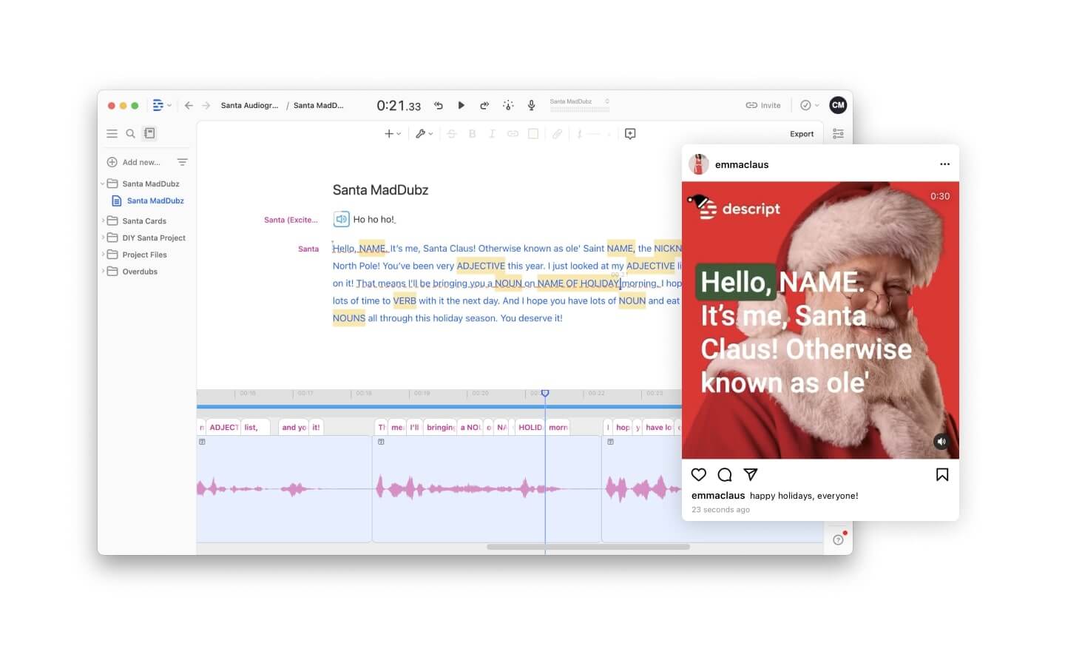The image size is (1065, 666).
Task: Open search with the magnifier icon
Action: [x=130, y=134]
